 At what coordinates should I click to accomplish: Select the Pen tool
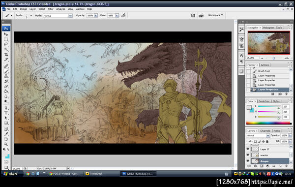pos(6,108)
